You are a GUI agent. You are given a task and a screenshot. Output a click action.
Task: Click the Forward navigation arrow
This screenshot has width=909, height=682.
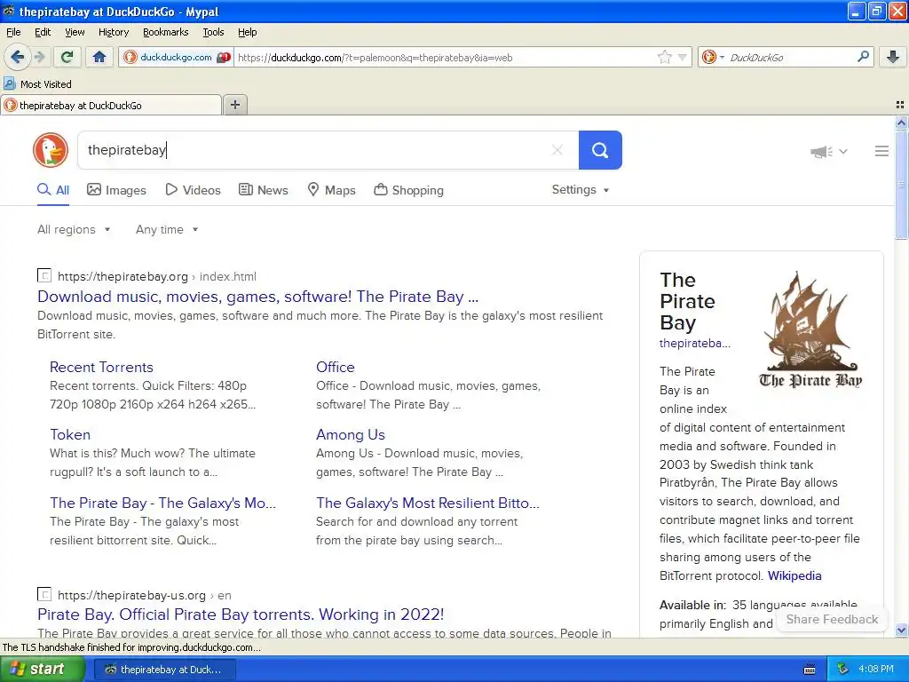[x=39, y=57]
